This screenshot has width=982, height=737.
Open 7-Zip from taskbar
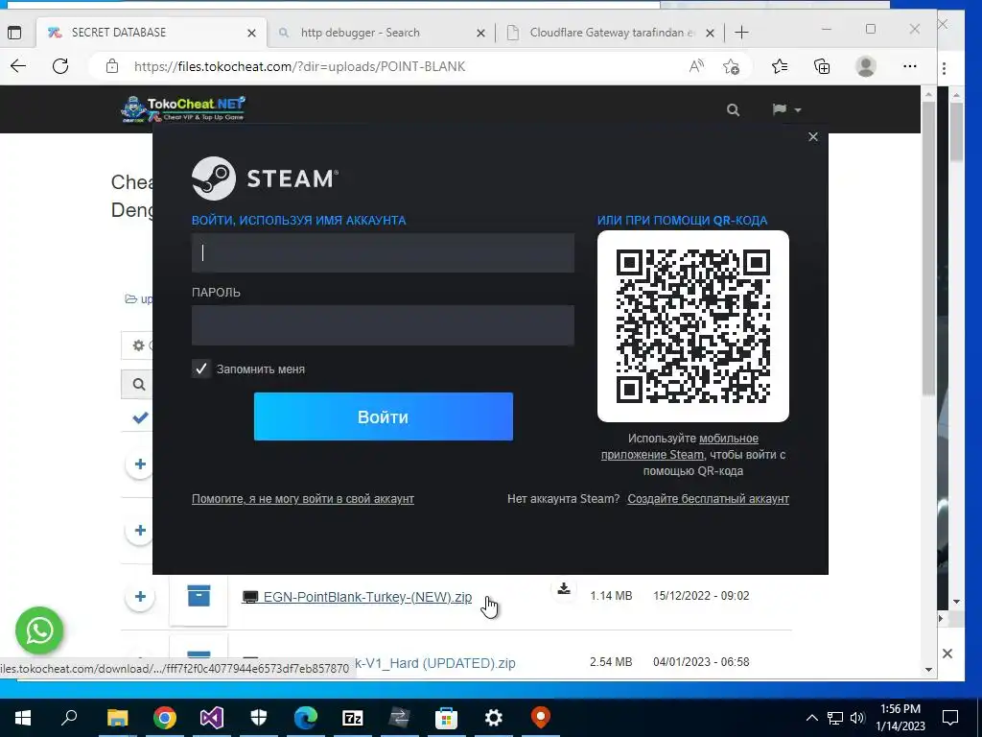353,718
